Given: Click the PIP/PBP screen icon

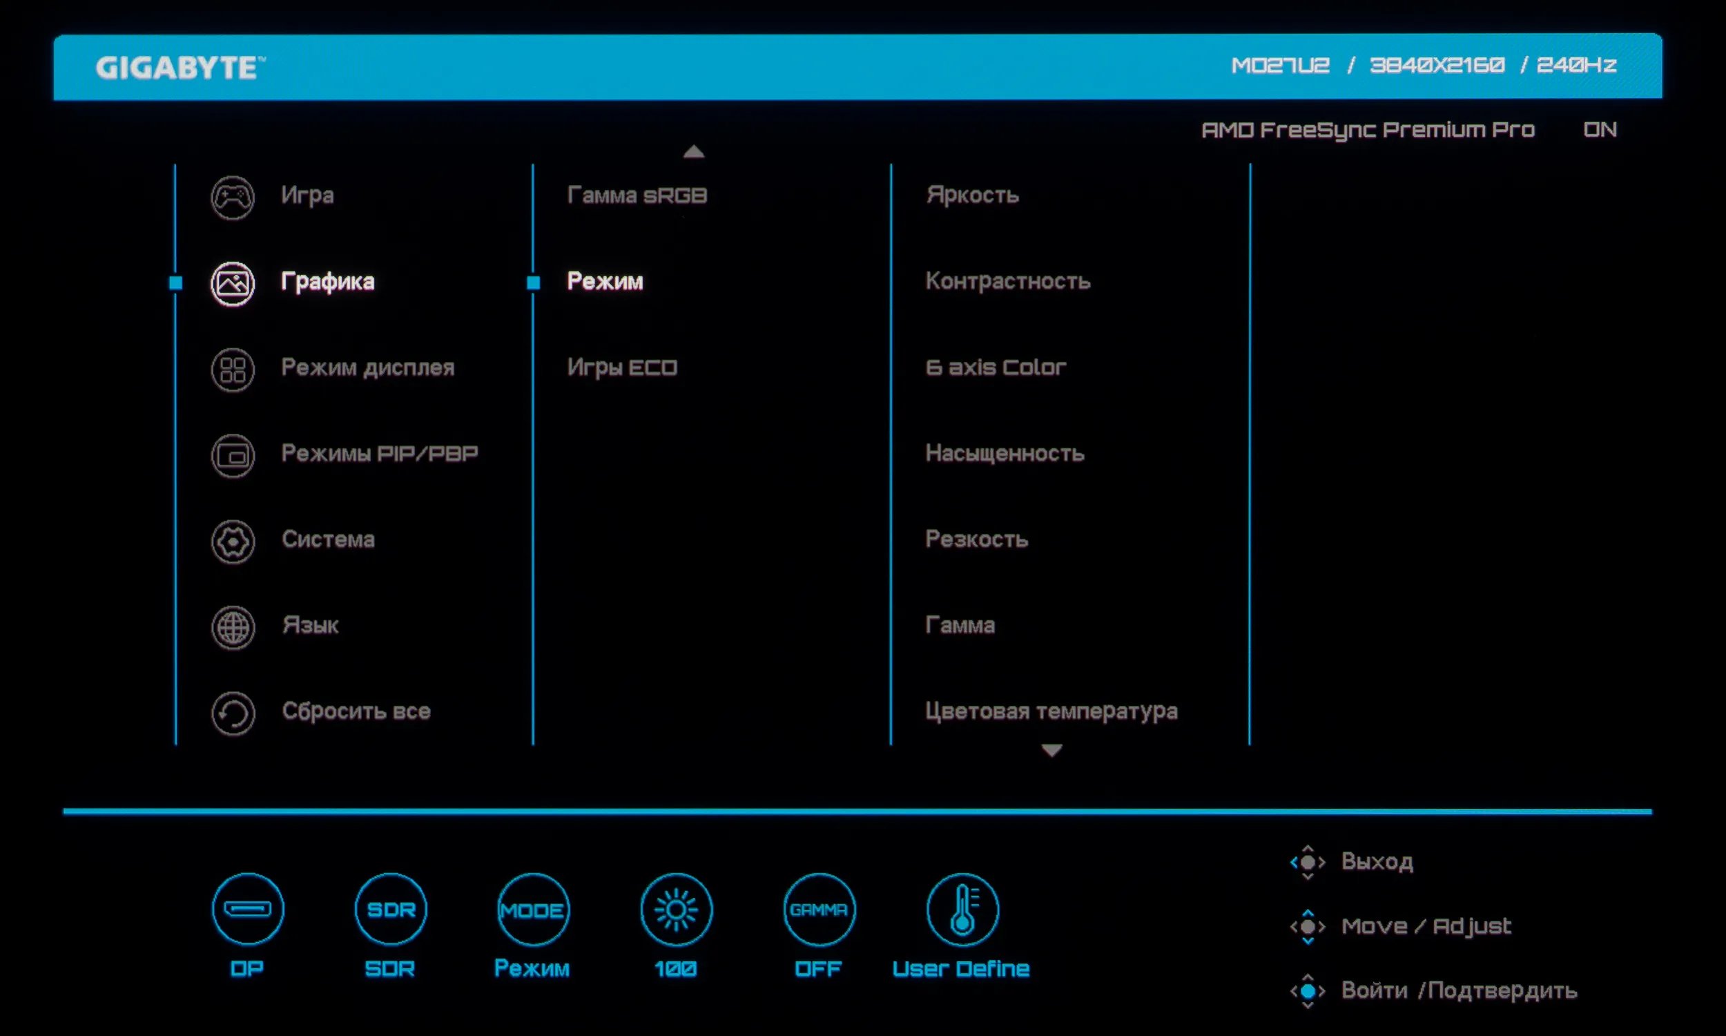Looking at the screenshot, I should [232, 456].
